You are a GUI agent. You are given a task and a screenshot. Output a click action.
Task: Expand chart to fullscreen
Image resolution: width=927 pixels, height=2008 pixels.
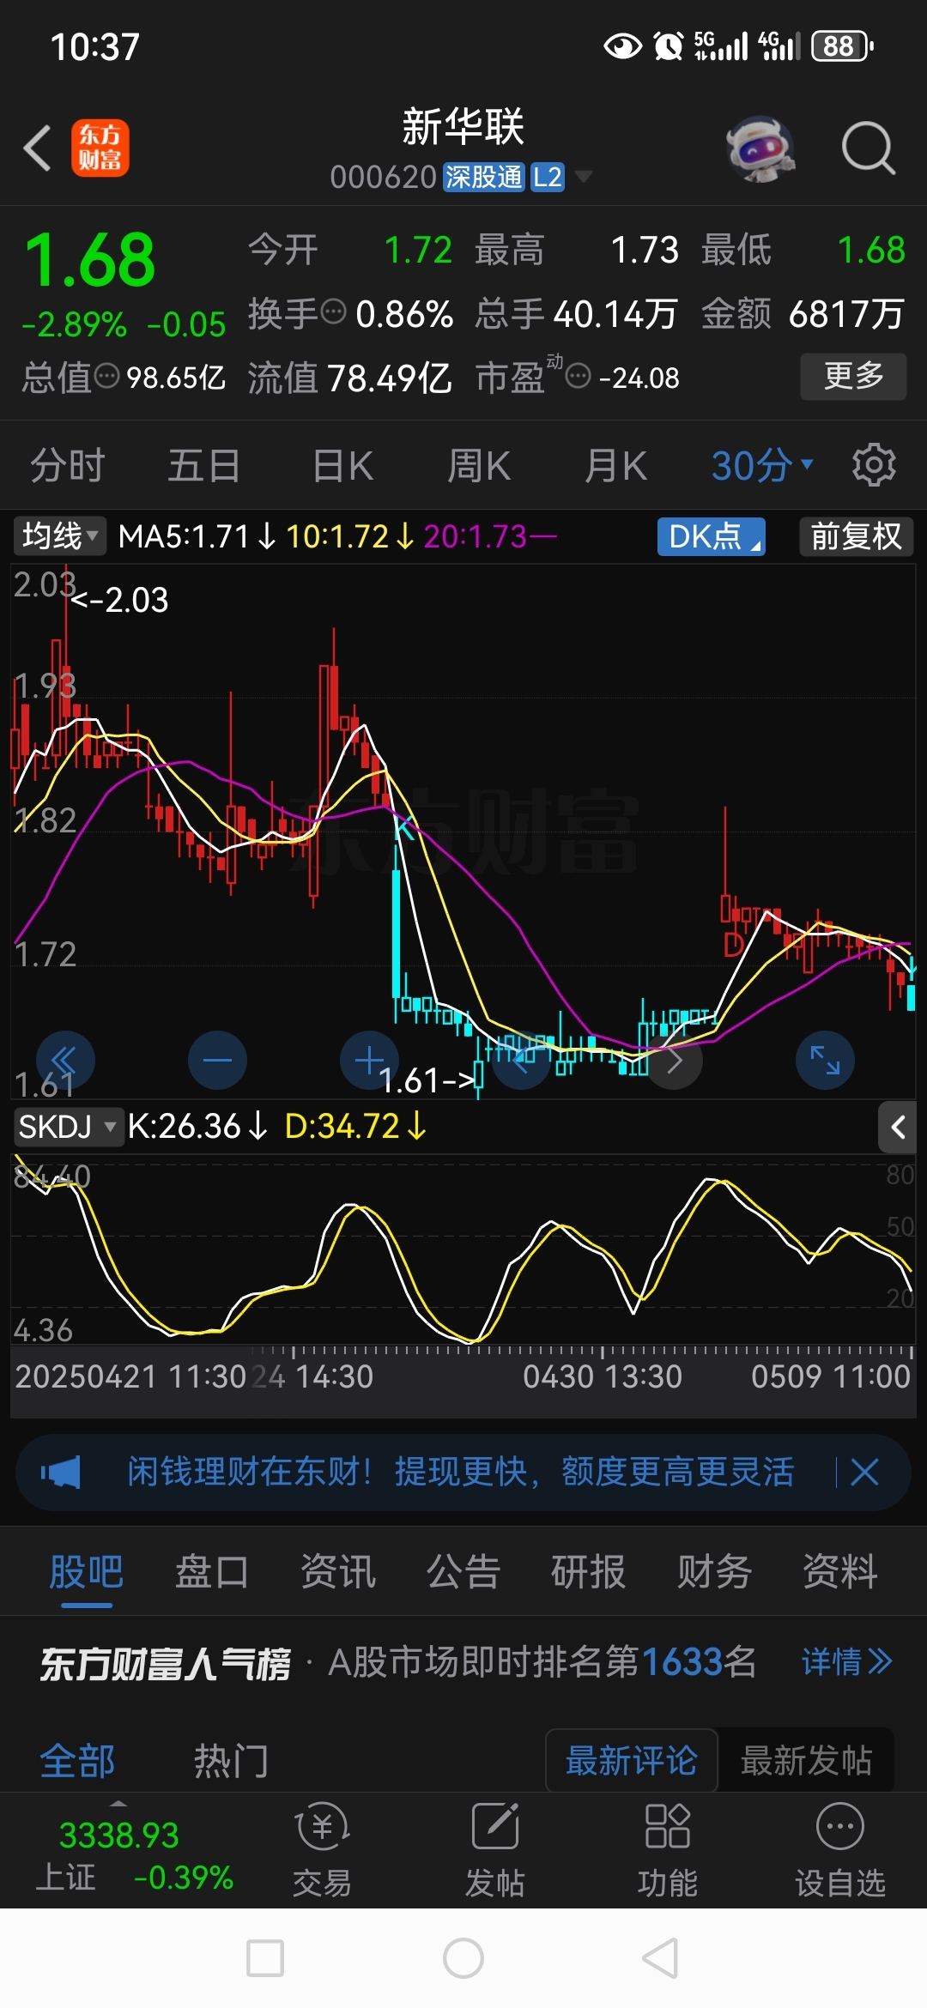click(x=826, y=1061)
